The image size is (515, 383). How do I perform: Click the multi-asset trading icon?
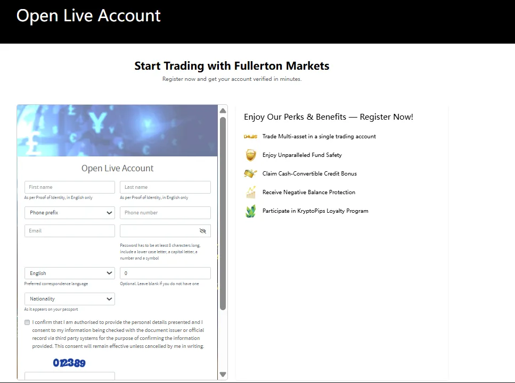click(x=250, y=137)
